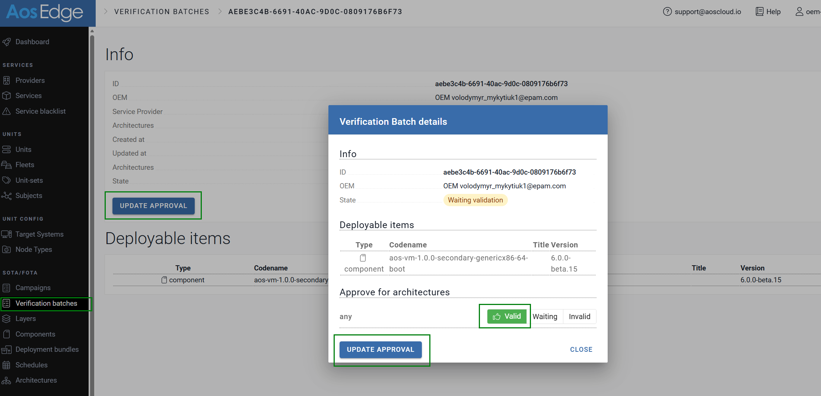
Task: Click the Verification Batches breadcrumb
Action: pos(162,12)
